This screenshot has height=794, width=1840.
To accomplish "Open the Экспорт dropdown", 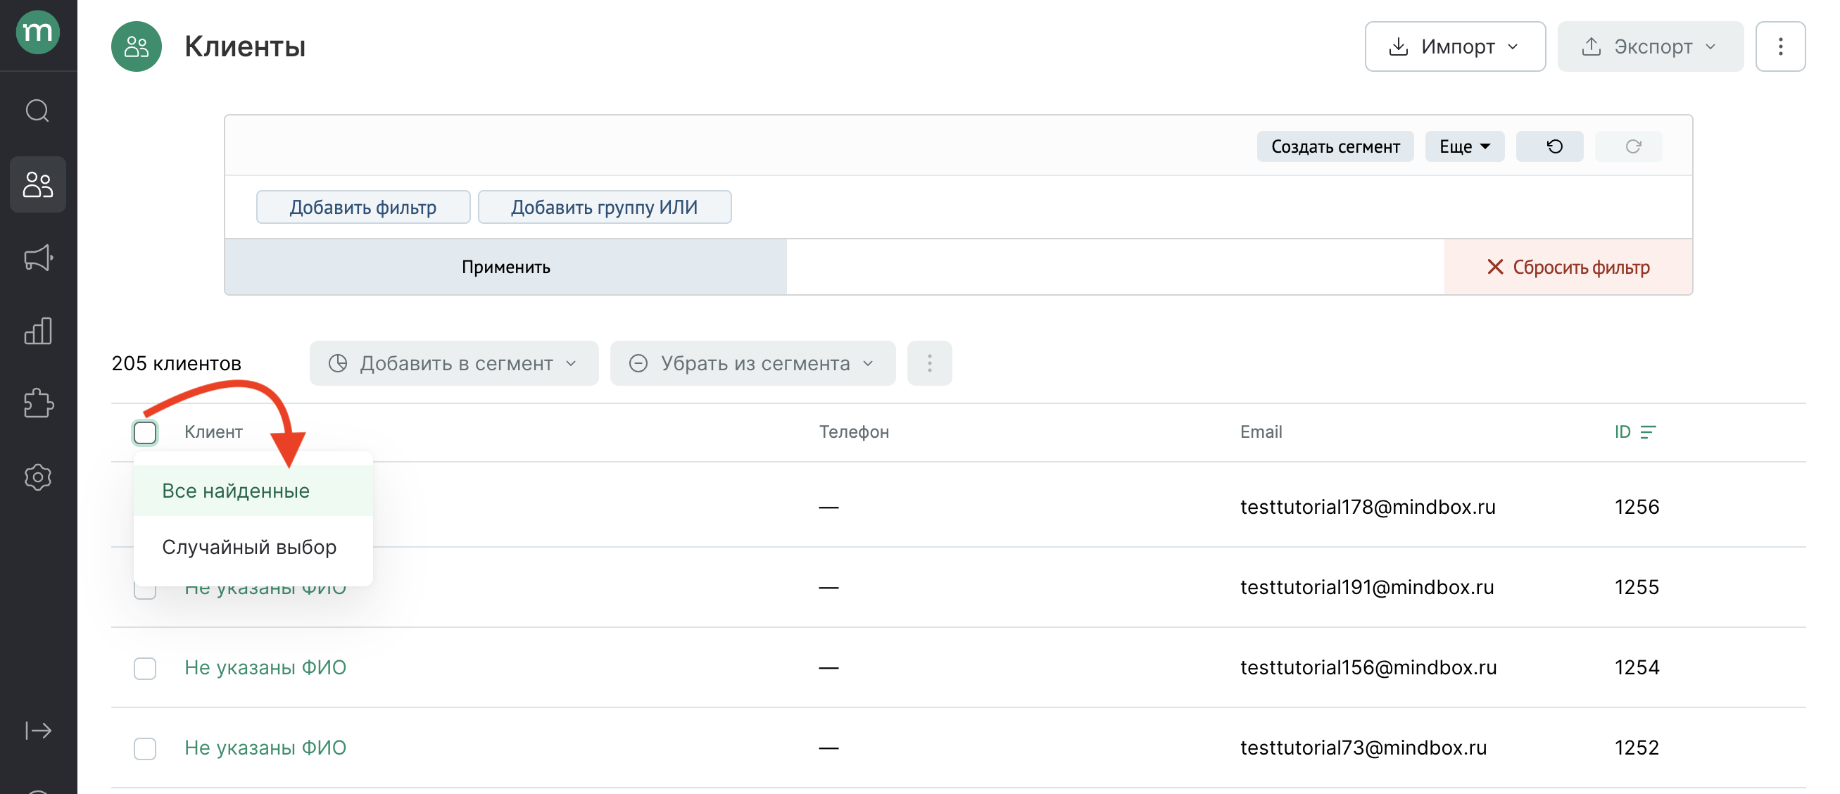I will coord(1650,46).
